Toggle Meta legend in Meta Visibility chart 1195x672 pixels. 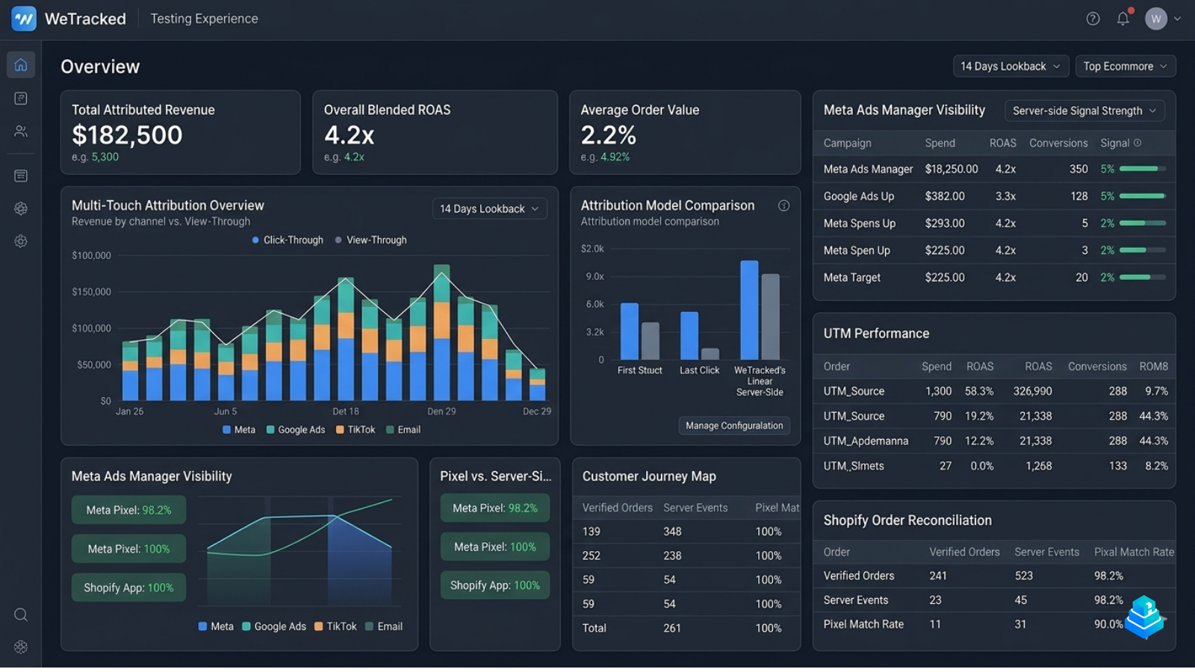[216, 626]
